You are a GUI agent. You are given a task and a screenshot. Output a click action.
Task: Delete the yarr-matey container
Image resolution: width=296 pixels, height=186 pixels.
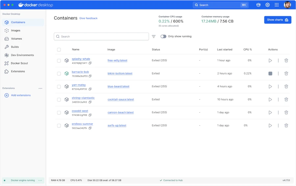[x=286, y=86]
